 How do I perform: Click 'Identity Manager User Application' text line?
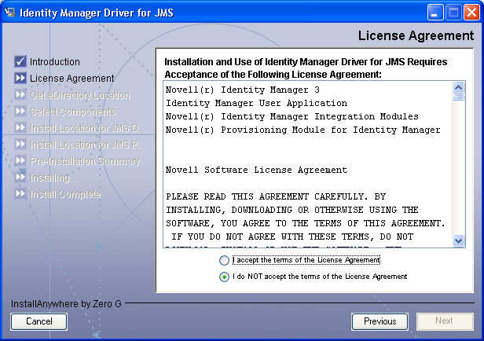(x=256, y=103)
